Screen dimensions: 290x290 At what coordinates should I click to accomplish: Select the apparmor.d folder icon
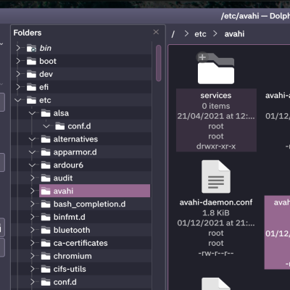point(46,152)
